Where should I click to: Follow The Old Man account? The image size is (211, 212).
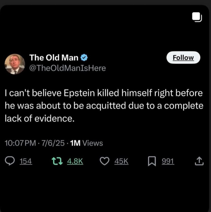pyautogui.click(x=183, y=58)
